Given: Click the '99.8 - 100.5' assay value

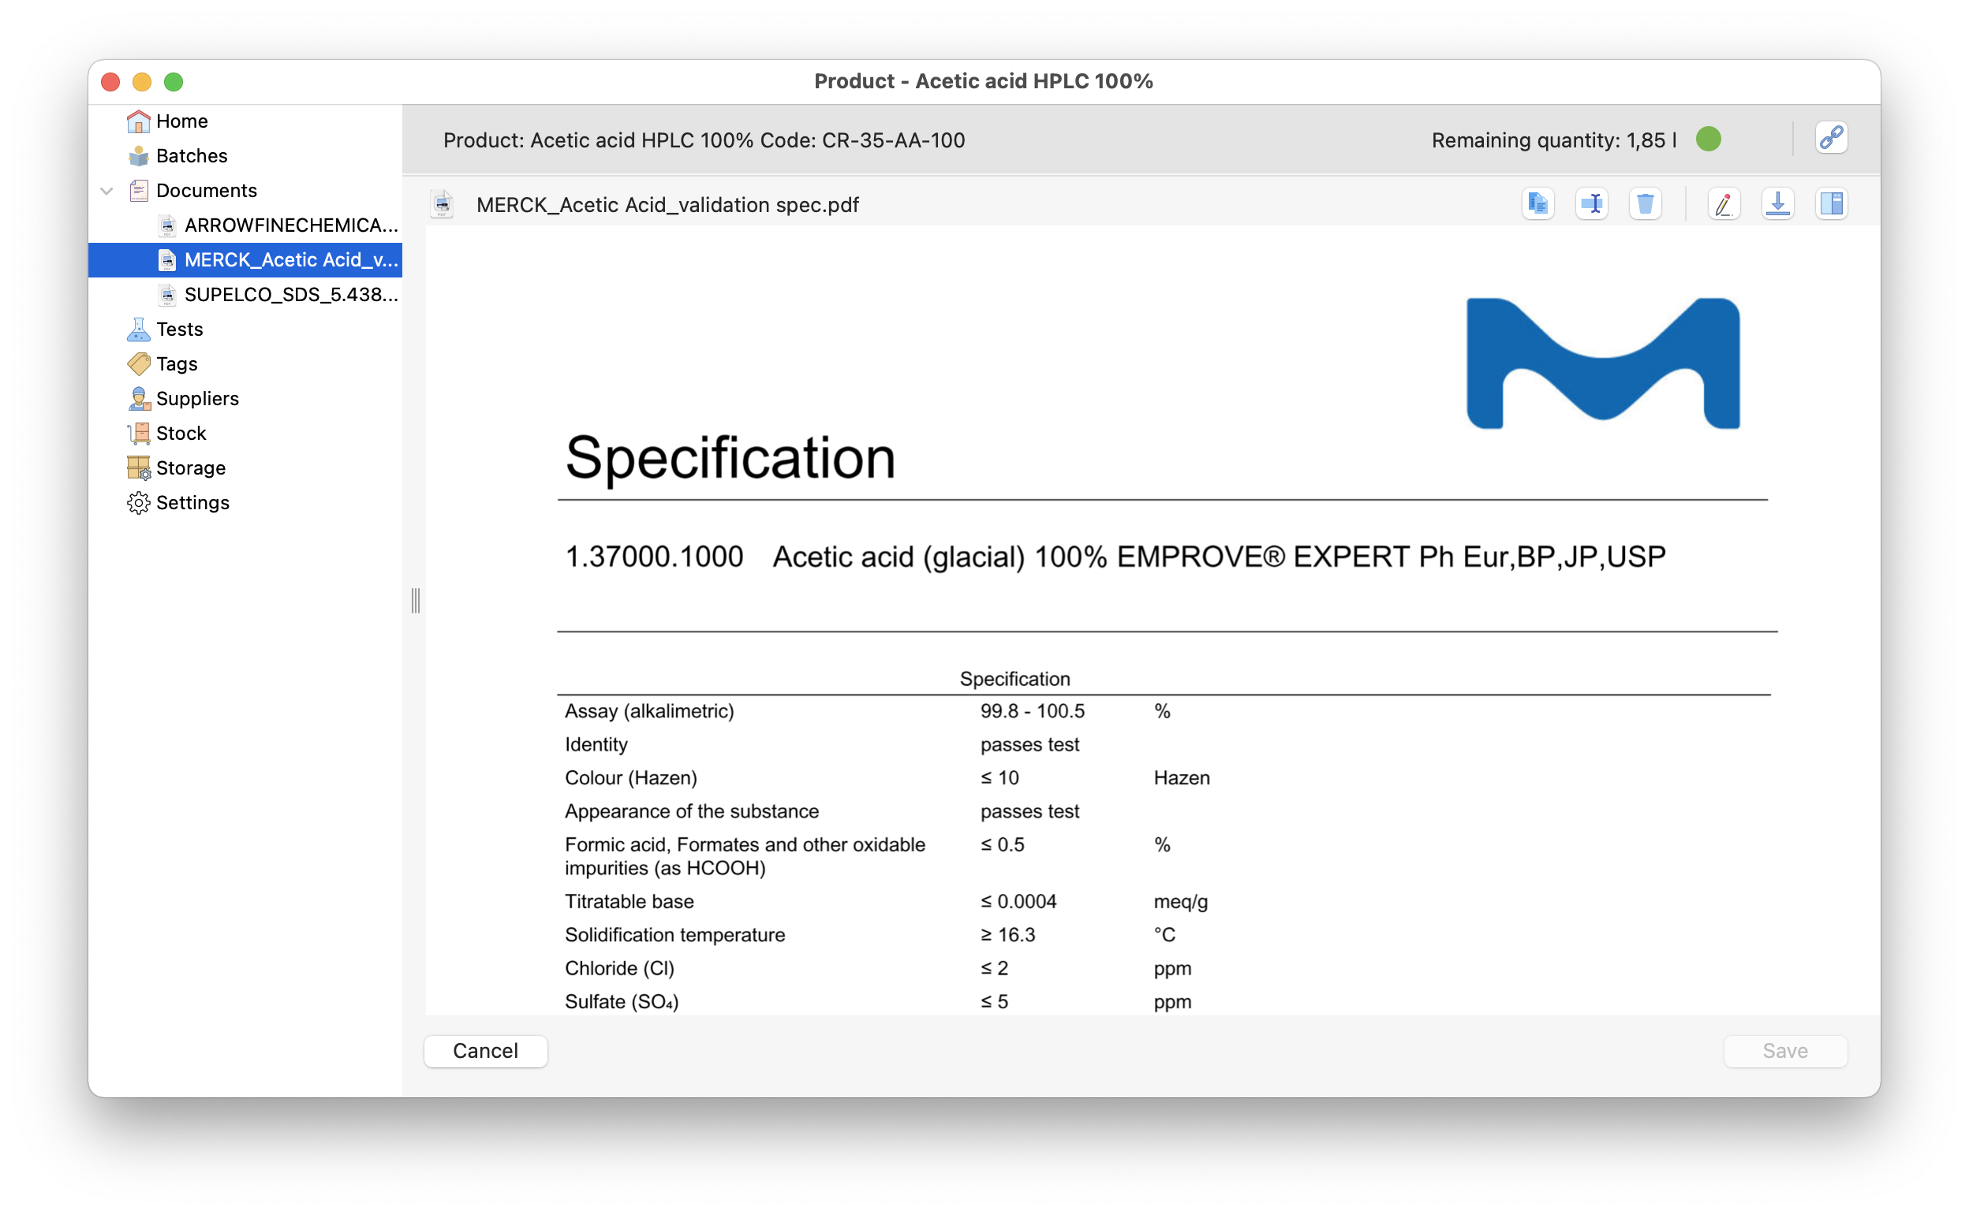Looking at the screenshot, I should pos(1033,711).
